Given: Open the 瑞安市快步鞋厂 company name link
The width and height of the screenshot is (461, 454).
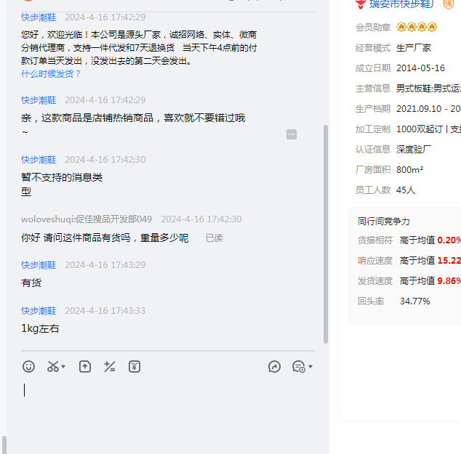Looking at the screenshot, I should (x=401, y=4).
